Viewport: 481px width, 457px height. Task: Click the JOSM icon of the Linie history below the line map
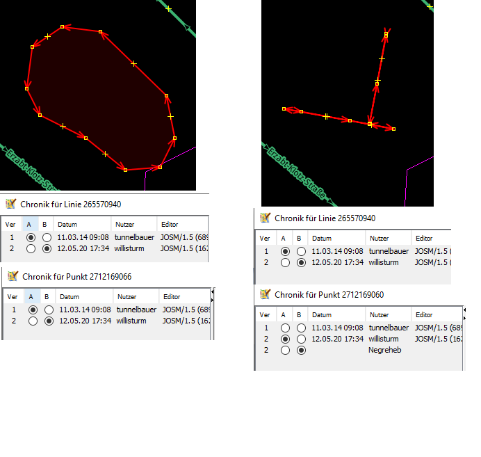pyautogui.click(x=265, y=218)
